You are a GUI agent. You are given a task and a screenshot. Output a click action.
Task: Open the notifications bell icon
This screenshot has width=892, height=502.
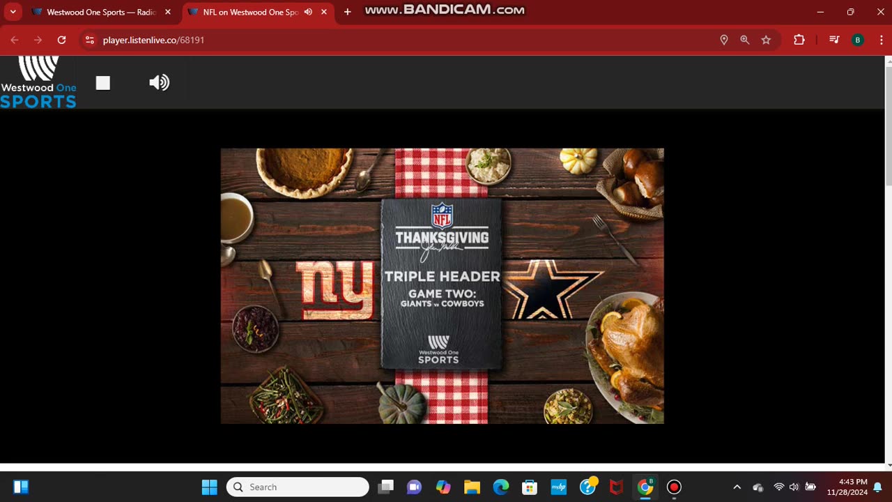pyautogui.click(x=878, y=487)
